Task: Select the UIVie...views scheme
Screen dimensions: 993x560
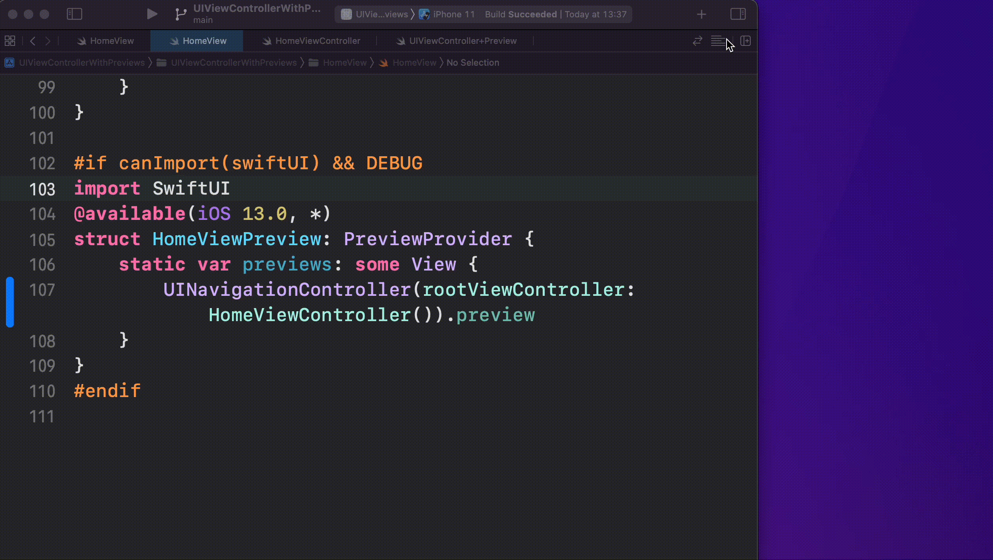Action: coord(375,14)
